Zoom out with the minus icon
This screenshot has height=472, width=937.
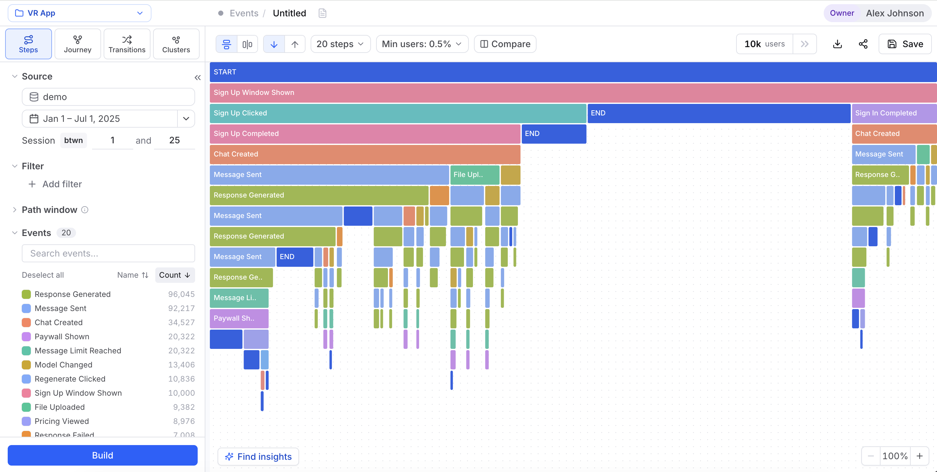coord(871,456)
